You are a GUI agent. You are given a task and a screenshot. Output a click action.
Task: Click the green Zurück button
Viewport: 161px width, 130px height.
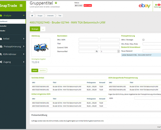[x=35, y=71]
